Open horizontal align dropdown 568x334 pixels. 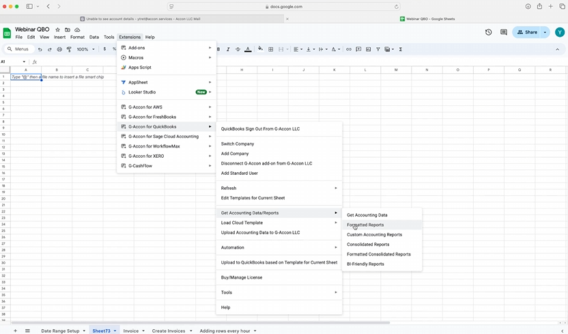pos(298,49)
